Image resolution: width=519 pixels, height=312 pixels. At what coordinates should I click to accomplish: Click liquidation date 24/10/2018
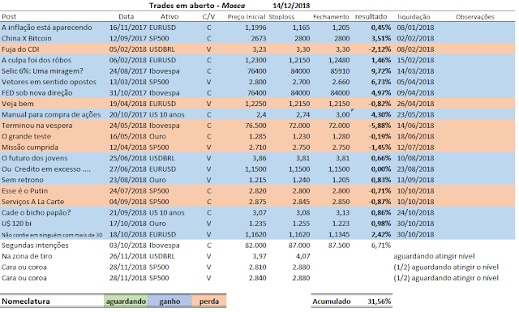tap(415, 212)
